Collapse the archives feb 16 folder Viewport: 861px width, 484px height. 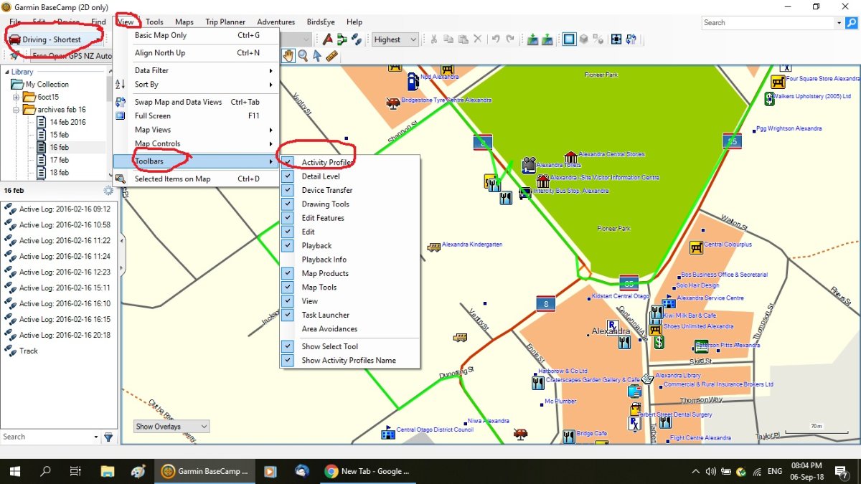(17, 110)
